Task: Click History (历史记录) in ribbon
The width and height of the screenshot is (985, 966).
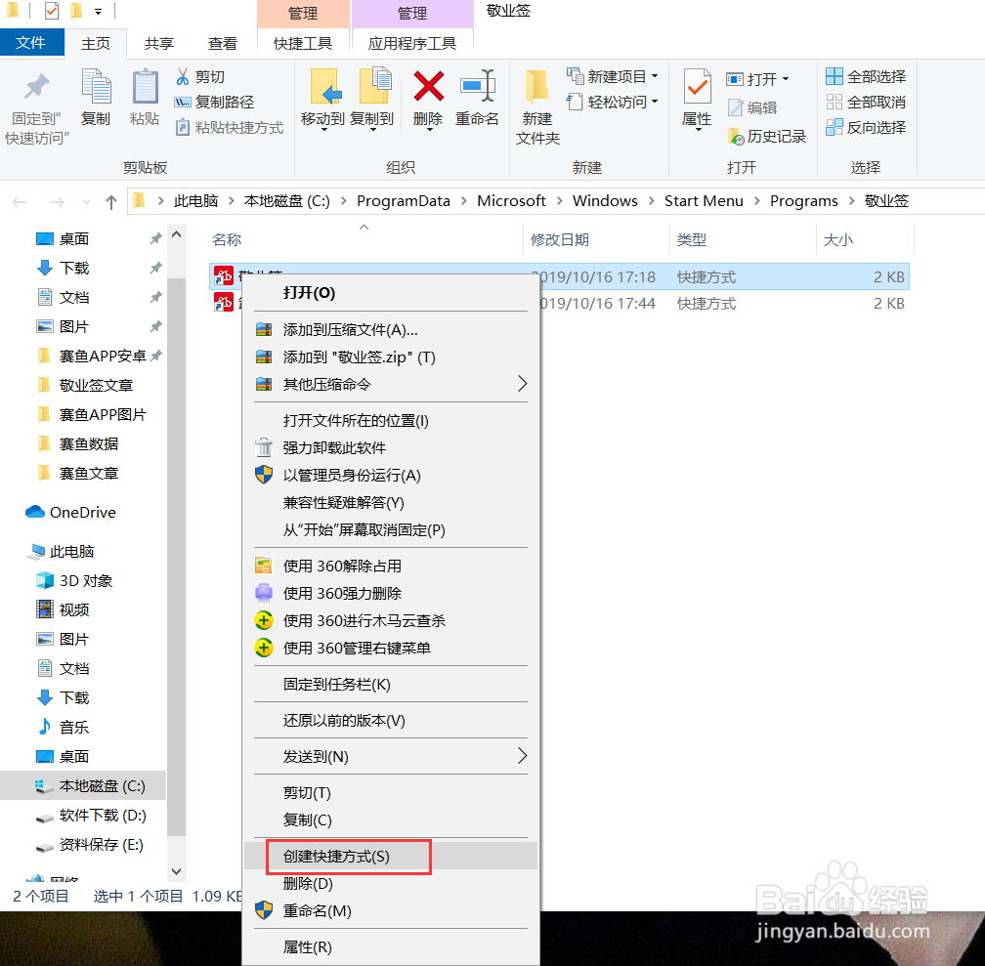Action: click(766, 137)
